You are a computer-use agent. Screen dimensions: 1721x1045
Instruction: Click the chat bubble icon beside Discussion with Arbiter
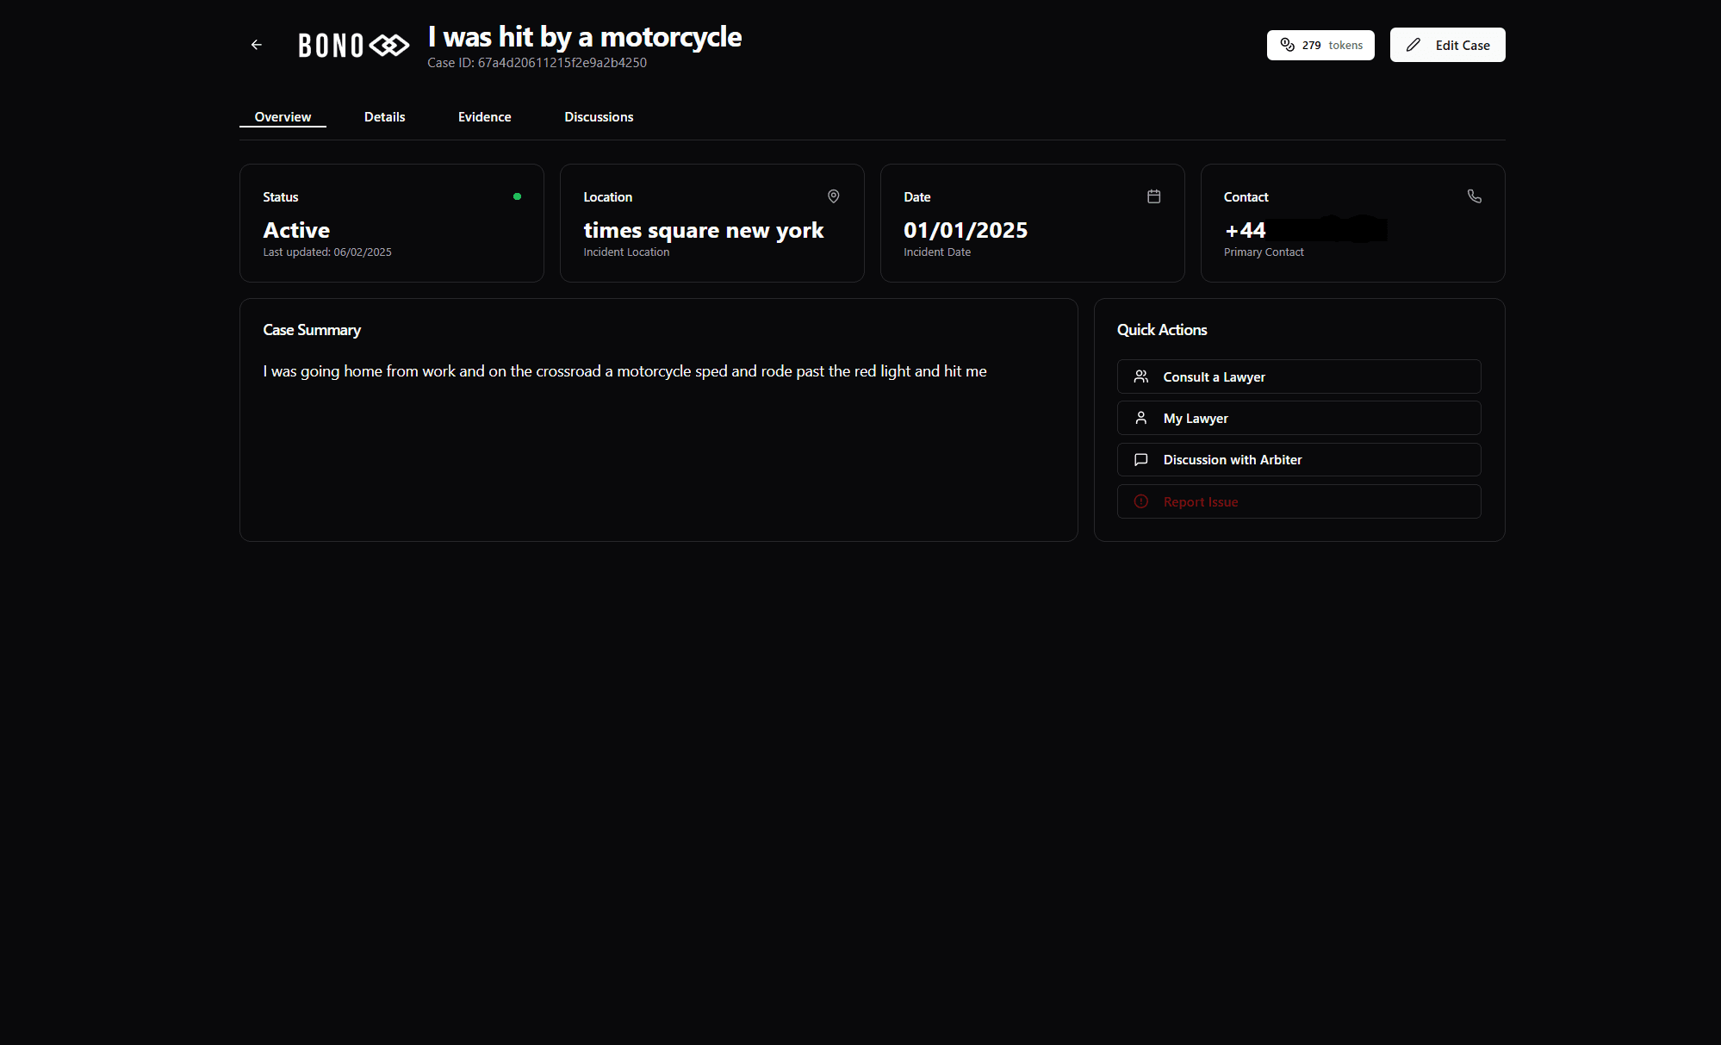tap(1140, 459)
